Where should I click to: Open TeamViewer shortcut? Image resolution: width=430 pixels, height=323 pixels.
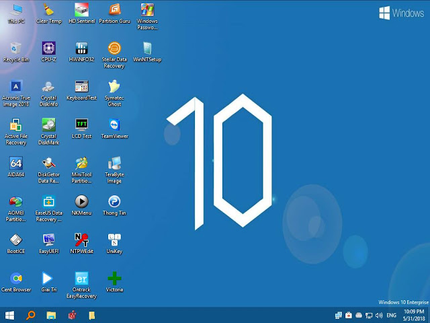(114, 129)
